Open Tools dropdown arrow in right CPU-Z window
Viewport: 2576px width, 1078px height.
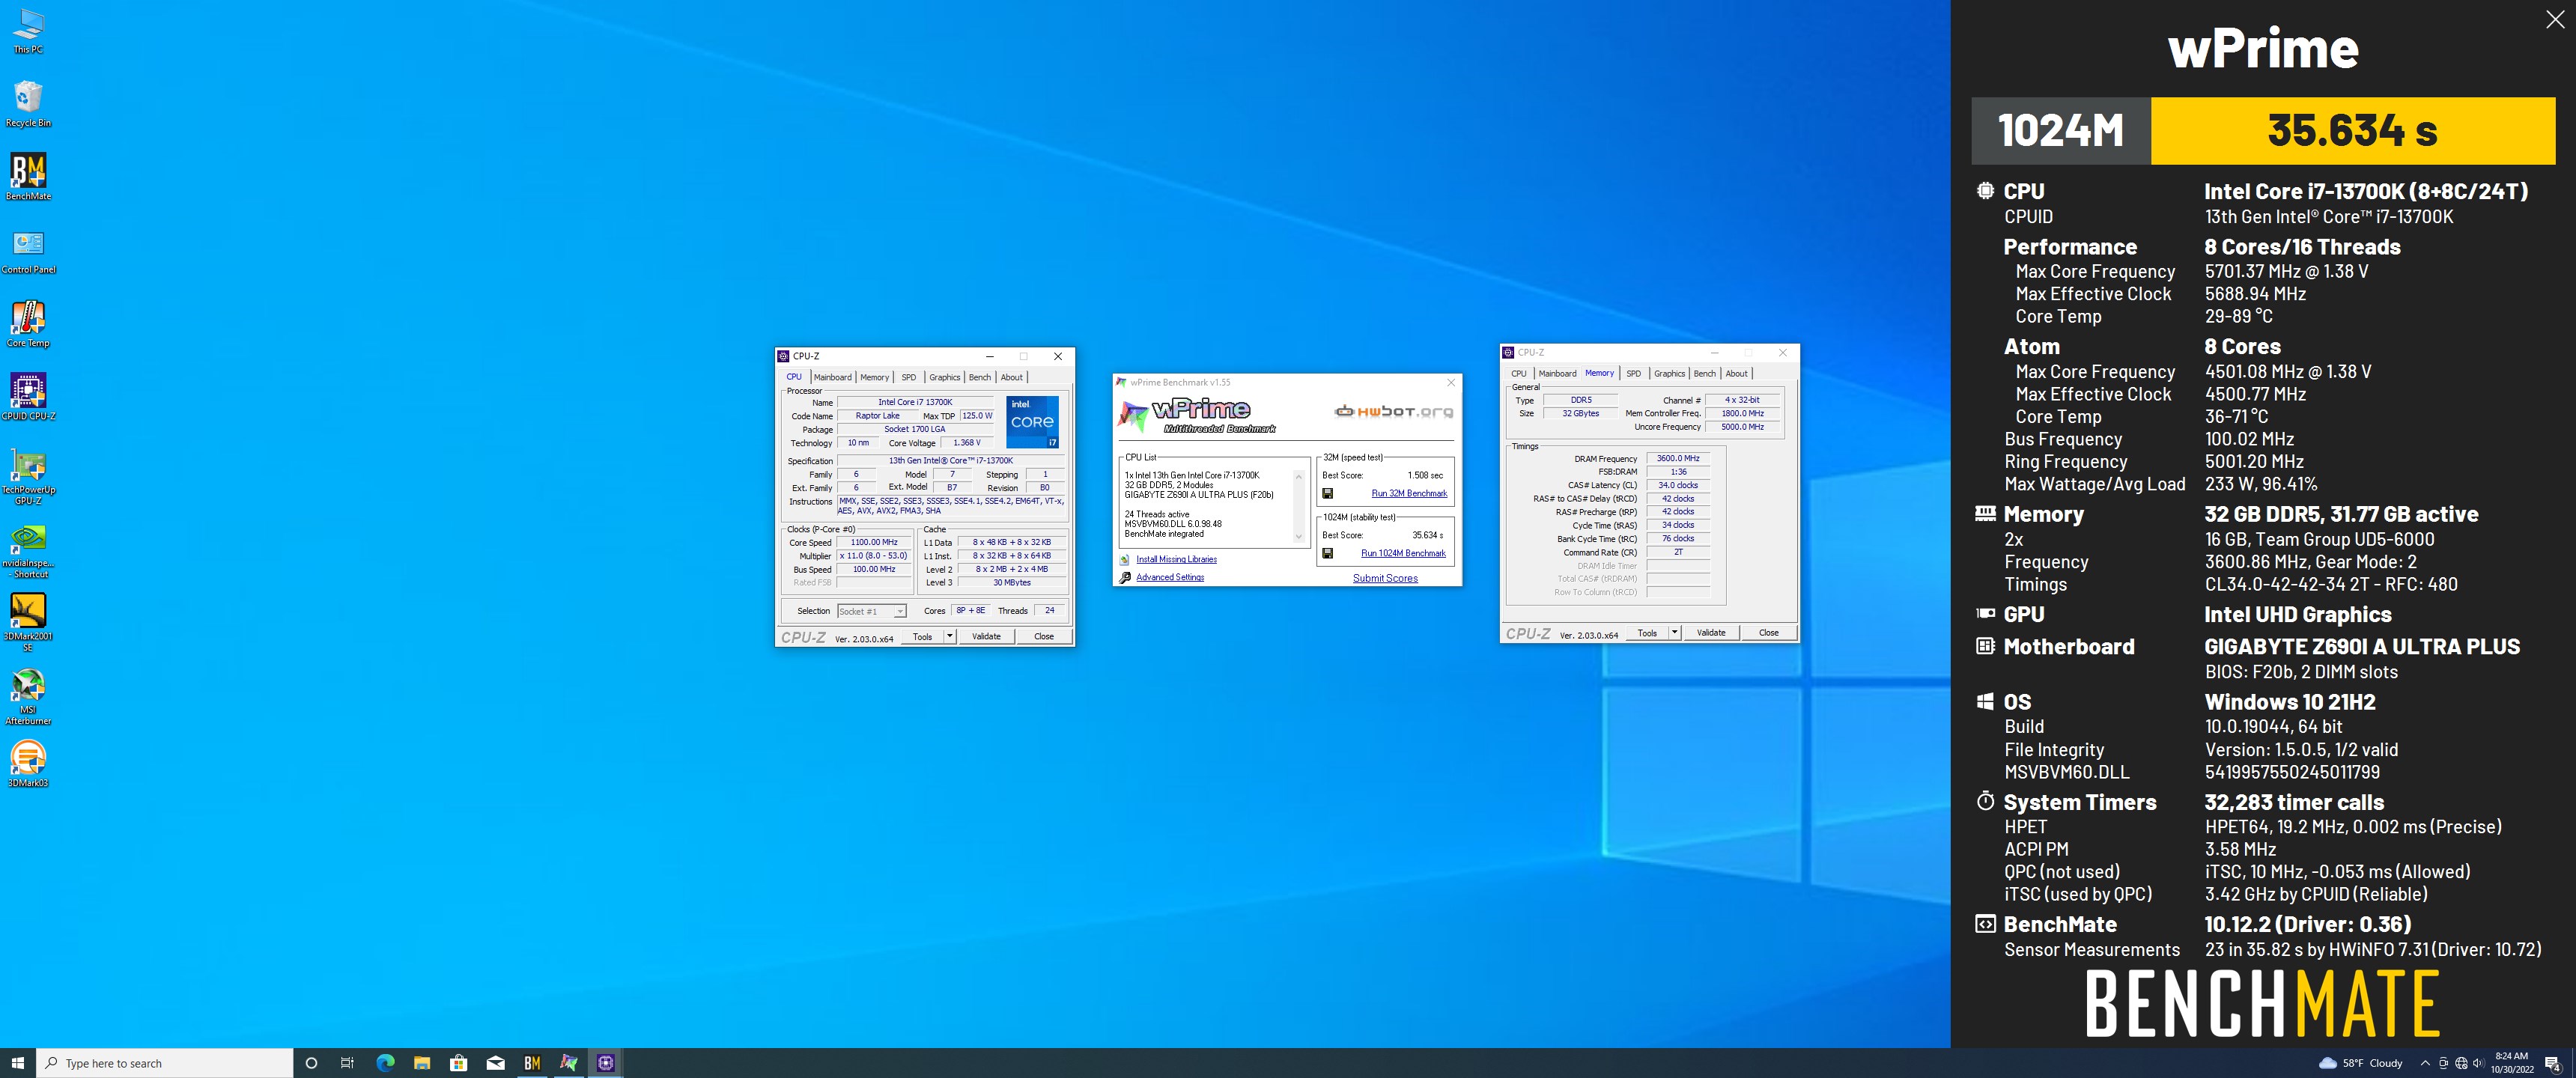[x=1675, y=633]
